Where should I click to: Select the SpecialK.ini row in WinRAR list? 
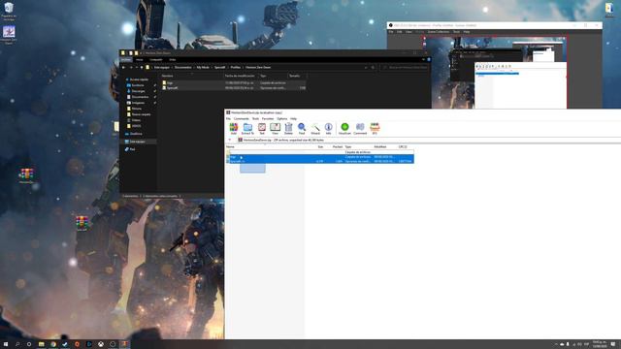[319, 162]
